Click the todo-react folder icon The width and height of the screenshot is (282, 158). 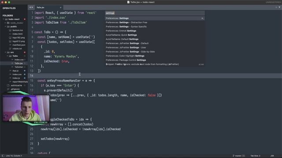tap(6, 19)
